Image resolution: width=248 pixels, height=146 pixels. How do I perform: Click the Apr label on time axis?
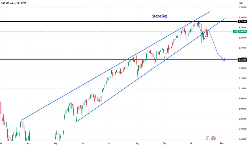pos(28,143)
